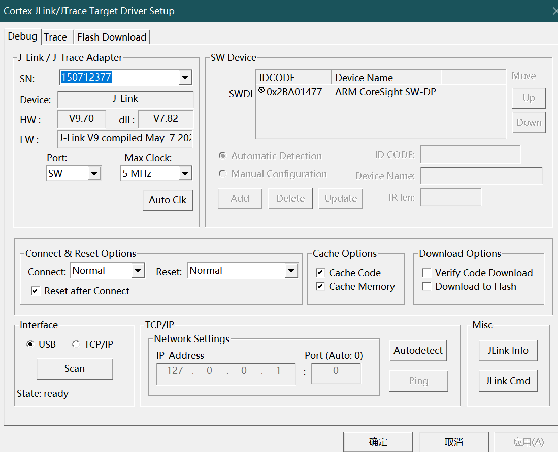Image resolution: width=558 pixels, height=452 pixels.
Task: Click the FW J-Link V9 compiled field
Action: tap(125, 139)
